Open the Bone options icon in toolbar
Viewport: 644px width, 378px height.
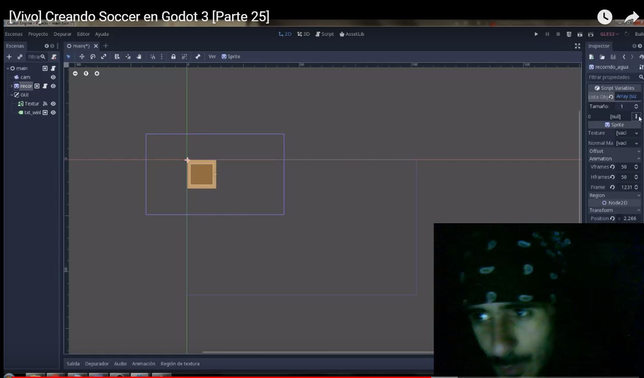pyautogui.click(x=198, y=57)
